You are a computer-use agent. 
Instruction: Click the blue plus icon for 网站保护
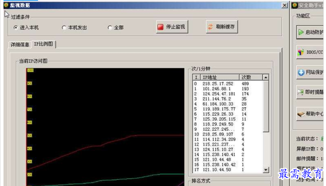coord(301,72)
